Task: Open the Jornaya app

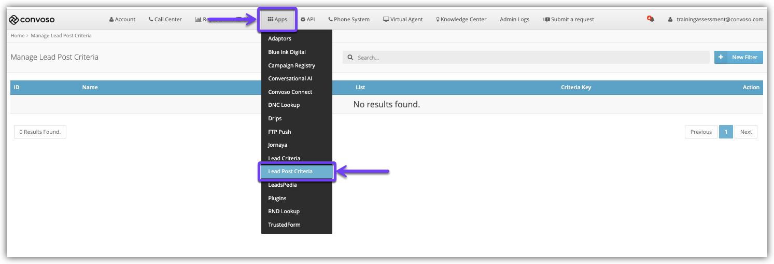Action: (297, 145)
